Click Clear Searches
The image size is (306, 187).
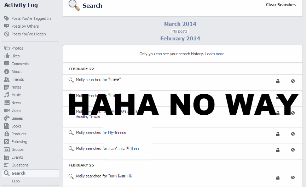(x=281, y=5)
